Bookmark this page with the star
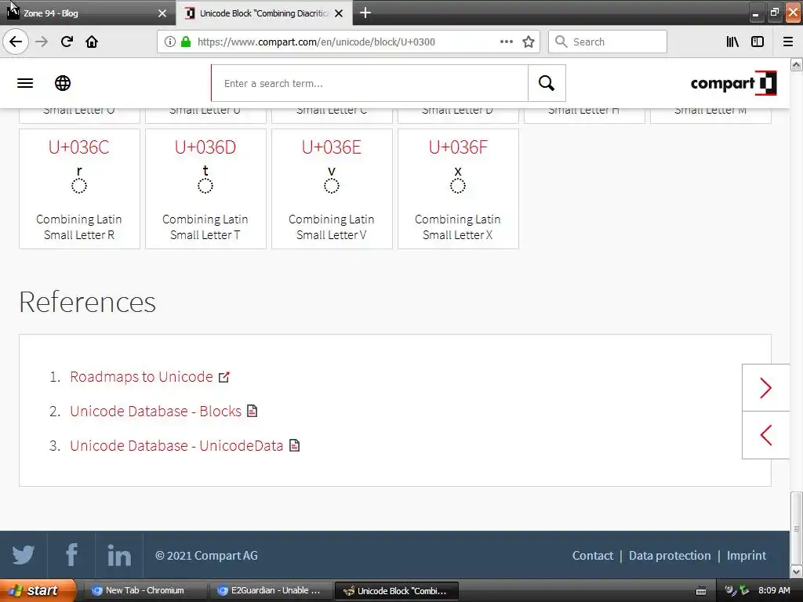Screen dimensions: 803x602 point(529,42)
